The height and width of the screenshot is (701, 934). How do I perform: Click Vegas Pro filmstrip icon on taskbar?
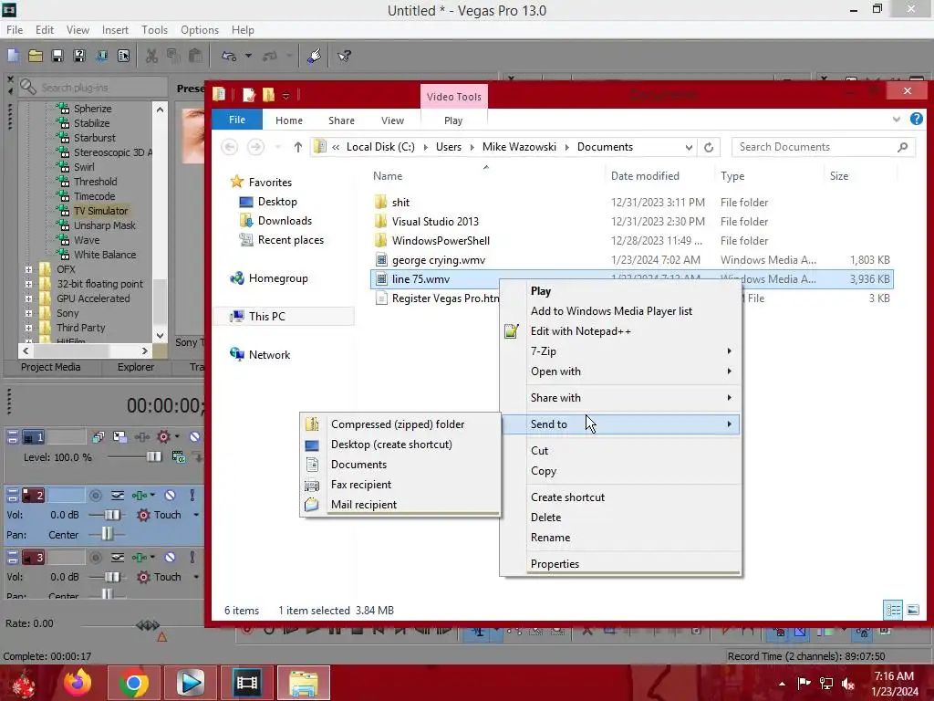click(x=246, y=683)
